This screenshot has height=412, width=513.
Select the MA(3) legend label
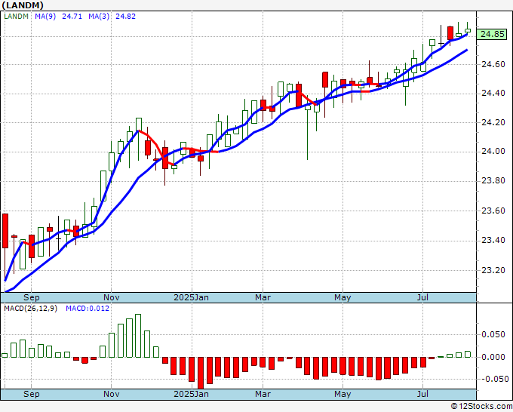tap(99, 17)
